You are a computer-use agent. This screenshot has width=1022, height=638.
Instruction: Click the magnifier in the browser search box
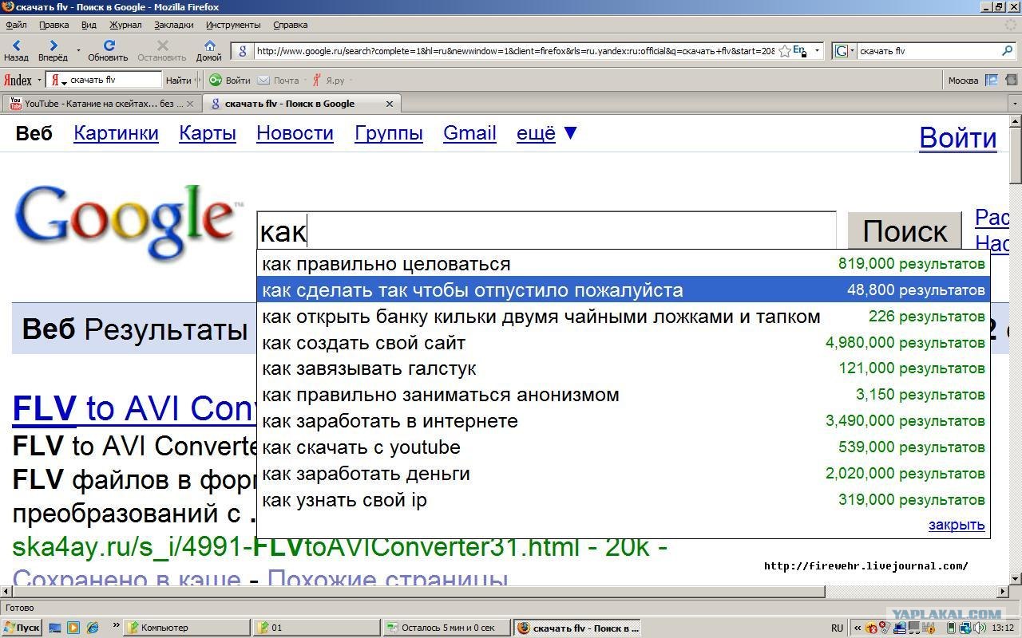tap(1008, 51)
